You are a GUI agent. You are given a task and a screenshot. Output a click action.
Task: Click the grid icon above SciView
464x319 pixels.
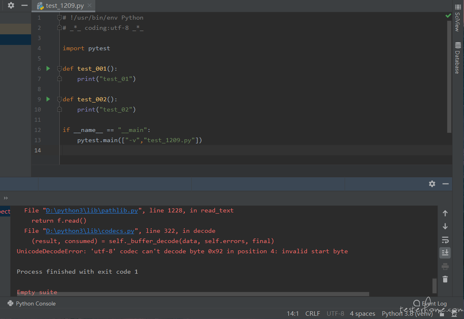pyautogui.click(x=458, y=7)
